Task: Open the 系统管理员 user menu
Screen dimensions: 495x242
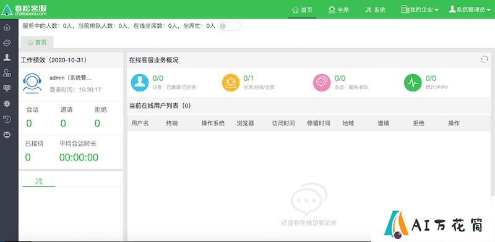Action: [x=469, y=10]
